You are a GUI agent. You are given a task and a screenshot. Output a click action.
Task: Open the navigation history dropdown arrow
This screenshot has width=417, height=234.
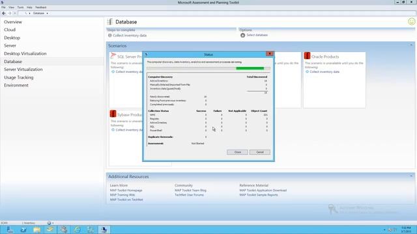pos(15,13)
